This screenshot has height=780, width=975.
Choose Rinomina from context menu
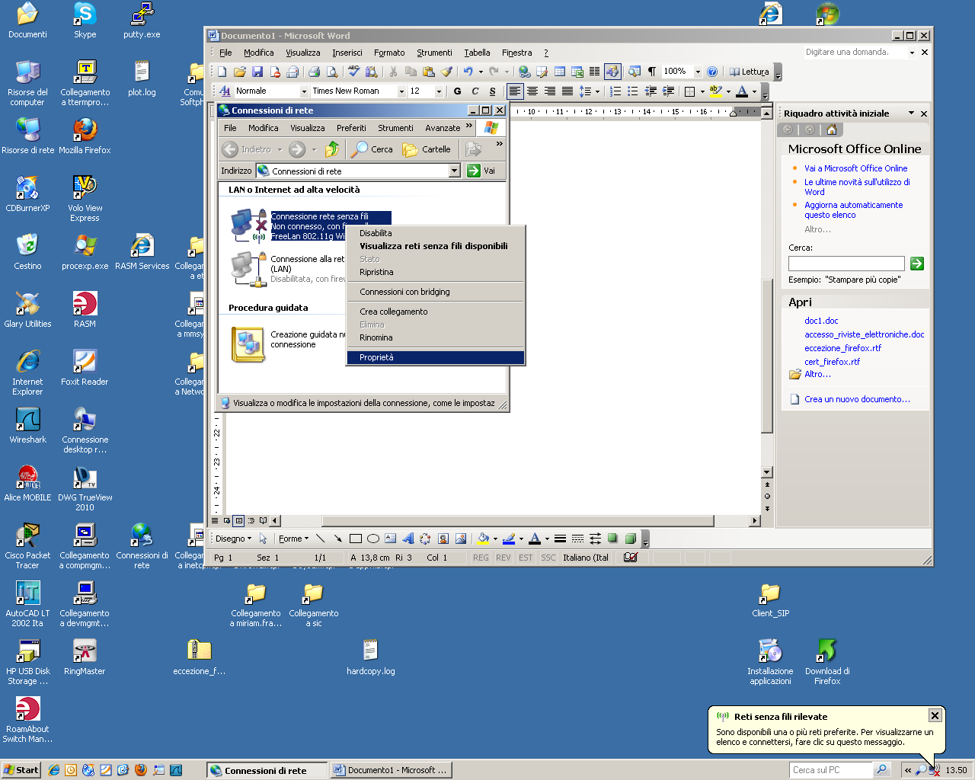pos(436,337)
